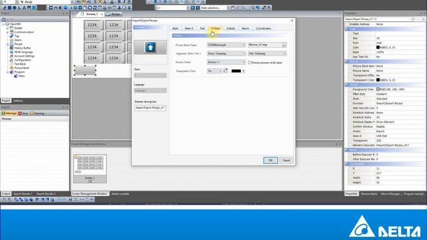Select the Screen_1 thumbnail in Screen Management

pos(90,169)
